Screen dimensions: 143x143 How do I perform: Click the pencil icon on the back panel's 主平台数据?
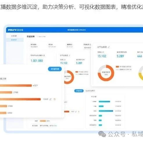point(69,56)
